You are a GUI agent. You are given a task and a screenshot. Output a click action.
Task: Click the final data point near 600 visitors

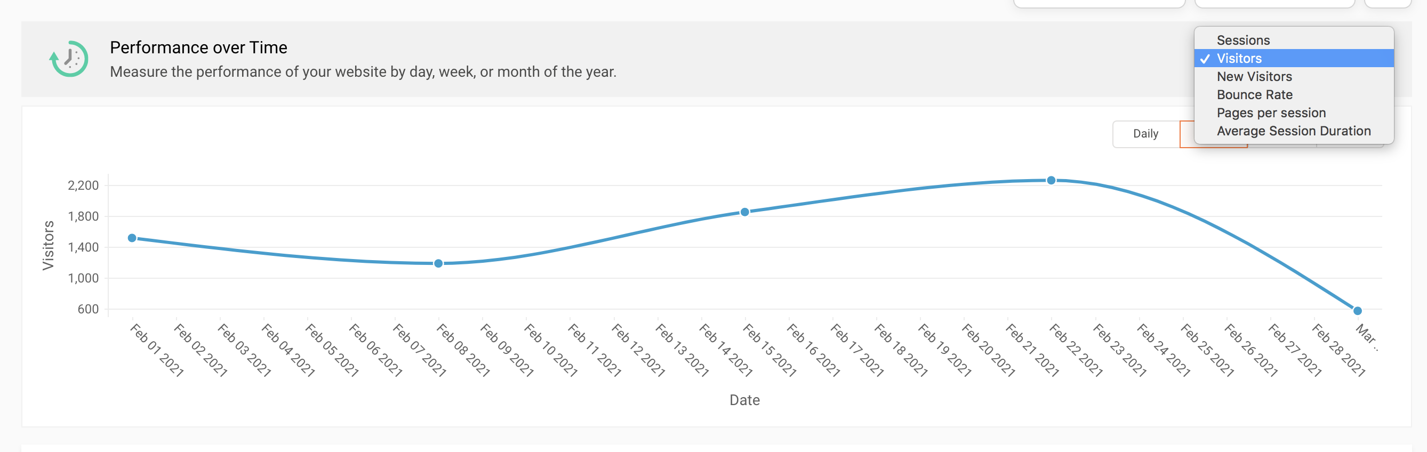coord(1357,311)
